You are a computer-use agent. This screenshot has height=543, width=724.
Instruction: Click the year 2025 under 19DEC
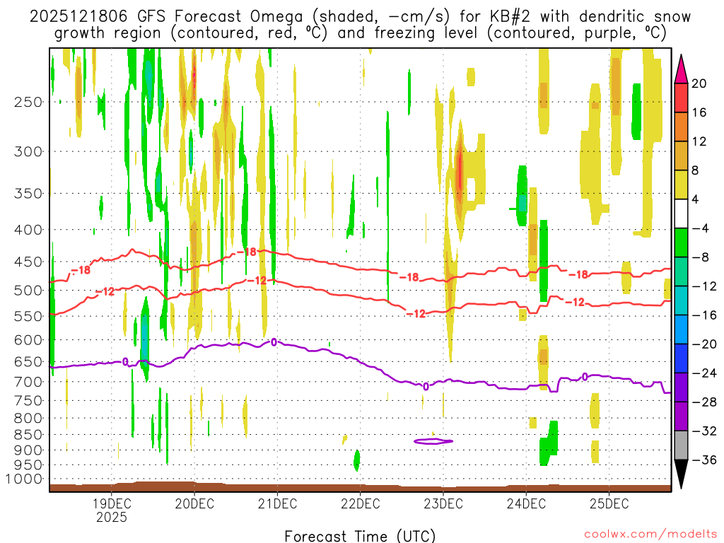112,517
